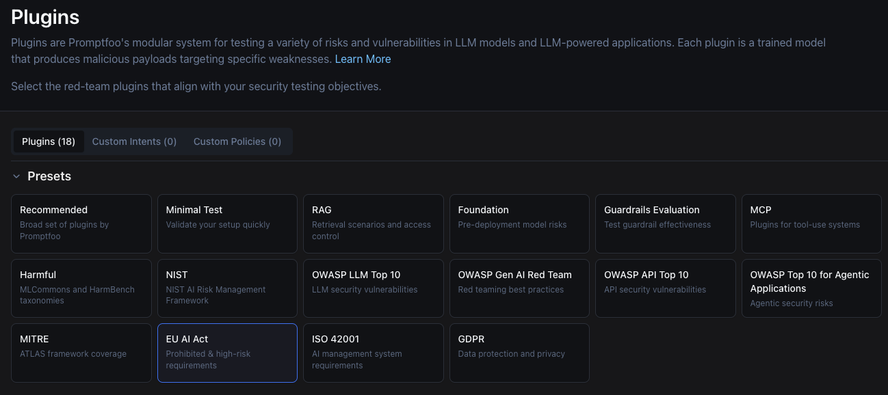The height and width of the screenshot is (395, 888).
Task: Click the highlighted EU AI Act preset
Action: coord(227,353)
